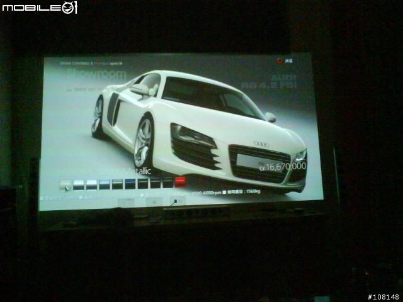Select the ninth dark paint swatch
Viewport: 403px width, 302px height.
(x=167, y=182)
